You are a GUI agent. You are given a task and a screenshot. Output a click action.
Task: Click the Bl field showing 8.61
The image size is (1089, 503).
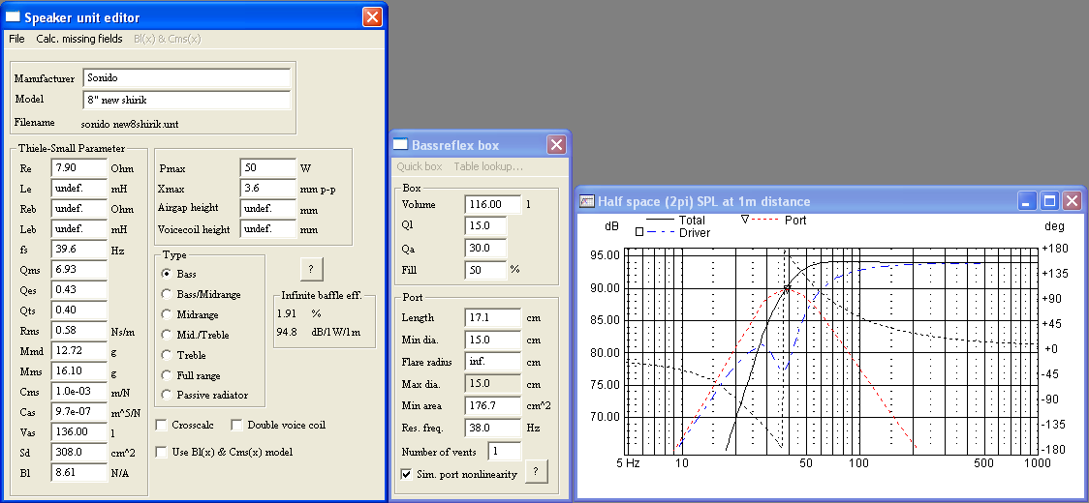79,472
